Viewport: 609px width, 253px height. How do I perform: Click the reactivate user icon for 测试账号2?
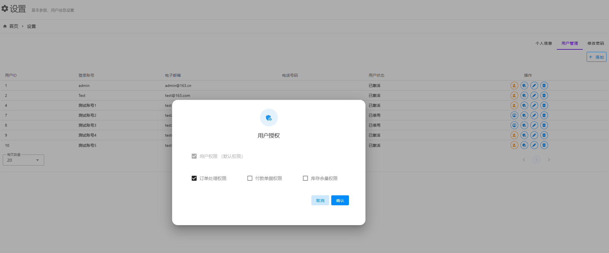point(514,115)
